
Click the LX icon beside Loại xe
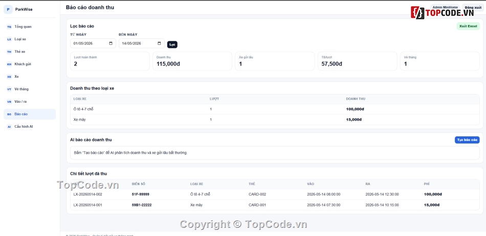(x=9, y=39)
